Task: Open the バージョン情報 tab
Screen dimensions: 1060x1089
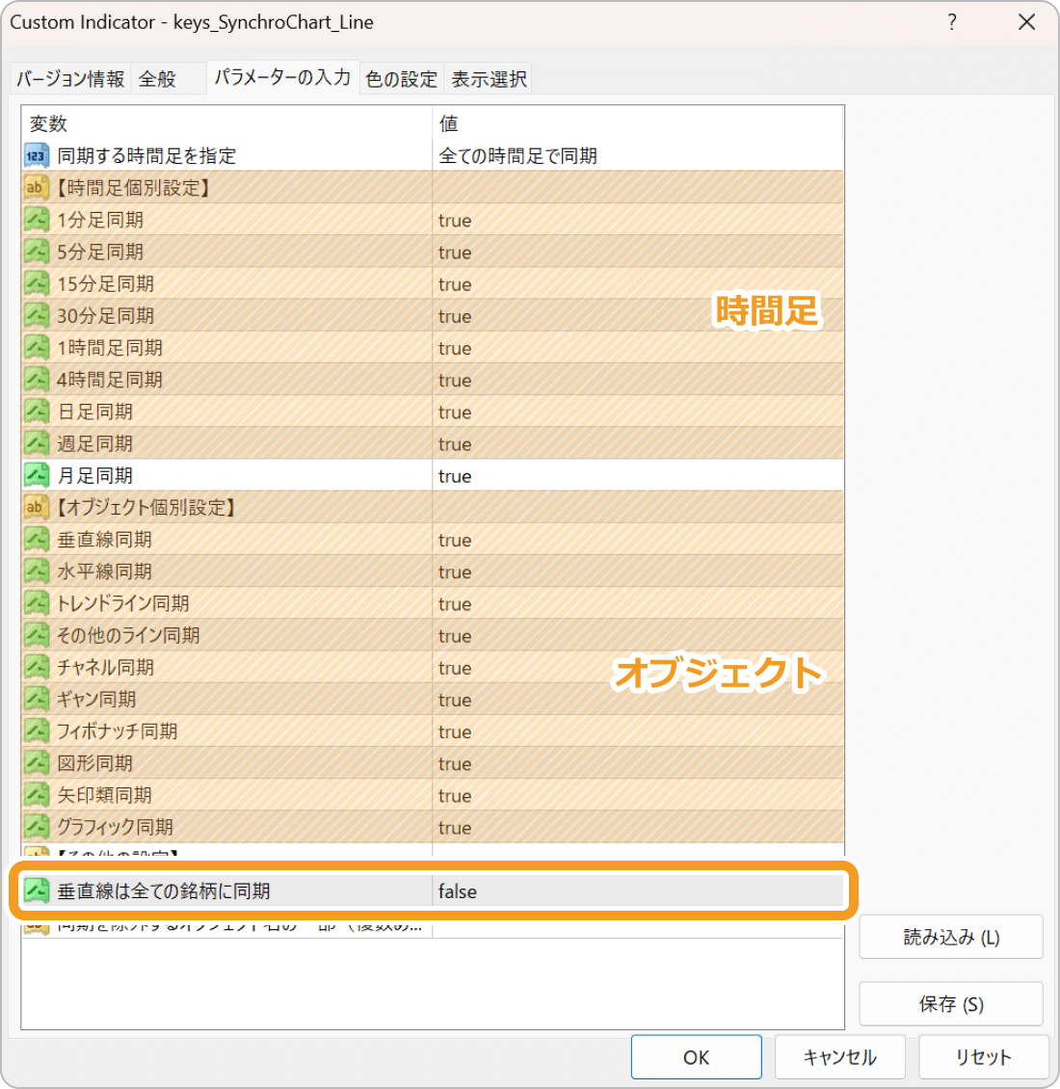Action: tap(70, 78)
